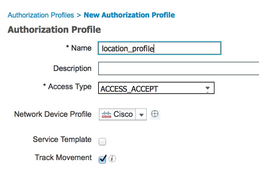This screenshot has height=184, width=259.
Task: Click the Name field label
Action: pos(79,48)
